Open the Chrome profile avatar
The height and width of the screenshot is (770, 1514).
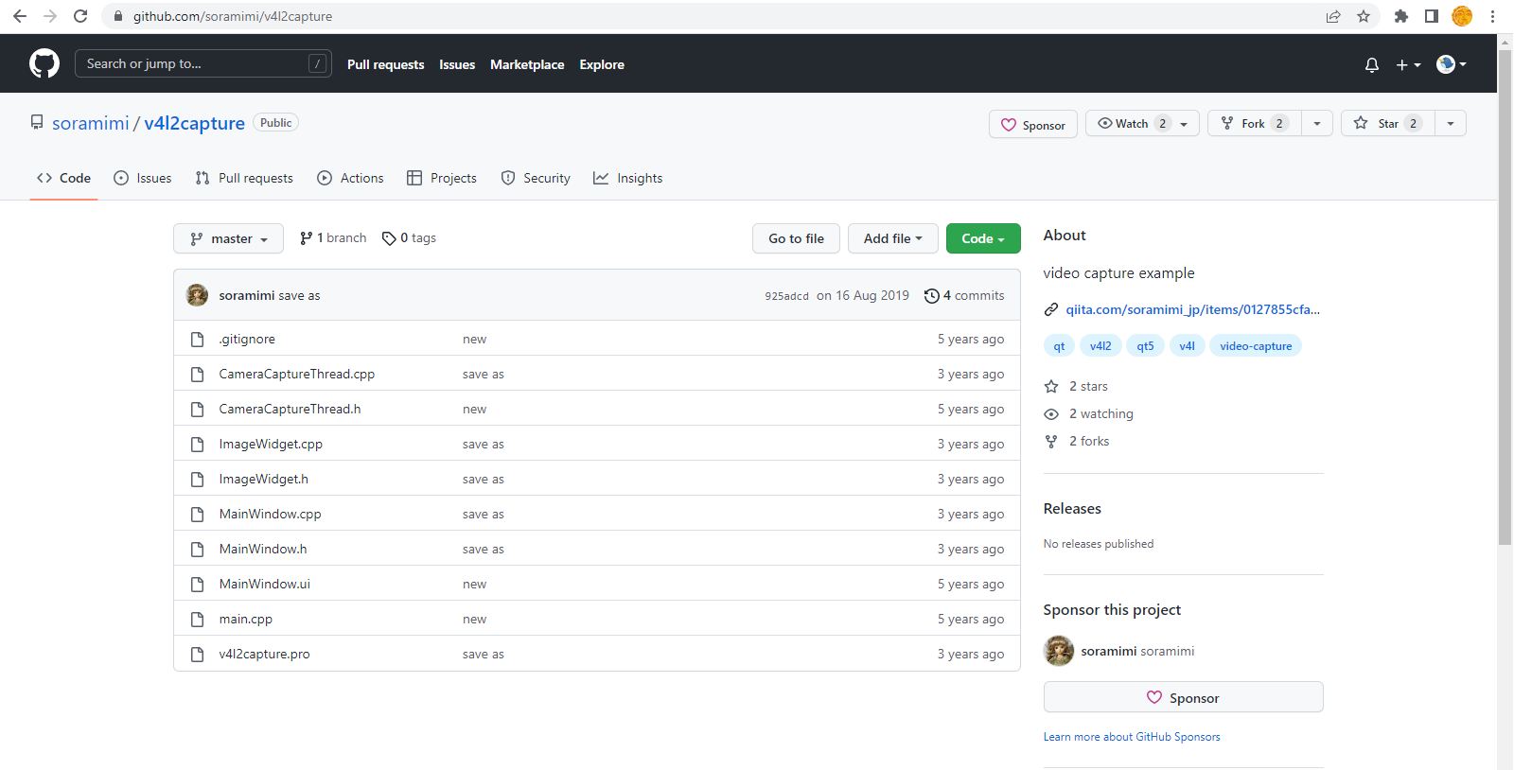pos(1462,16)
